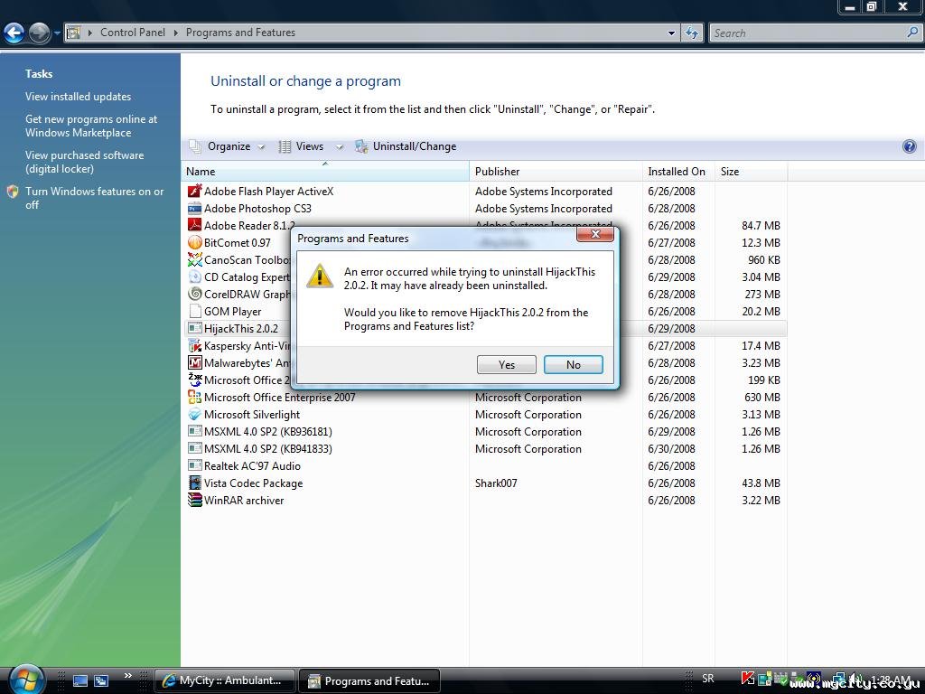Click Programs and Features breadcrumb segment

[x=240, y=33]
